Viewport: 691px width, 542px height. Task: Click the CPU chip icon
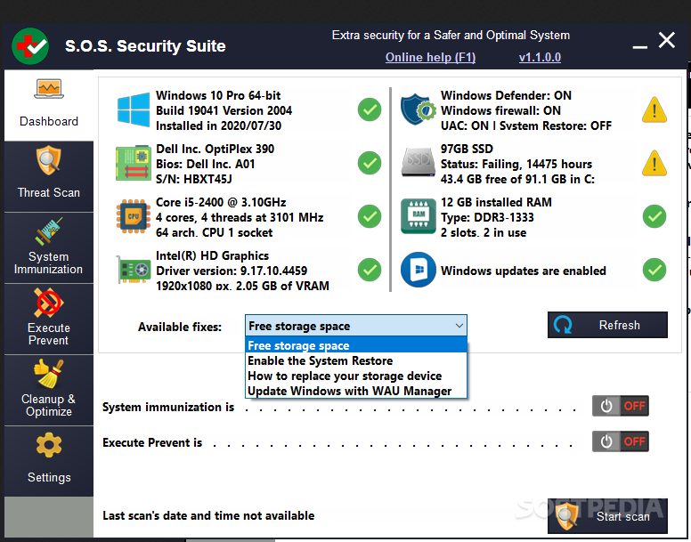coord(134,216)
